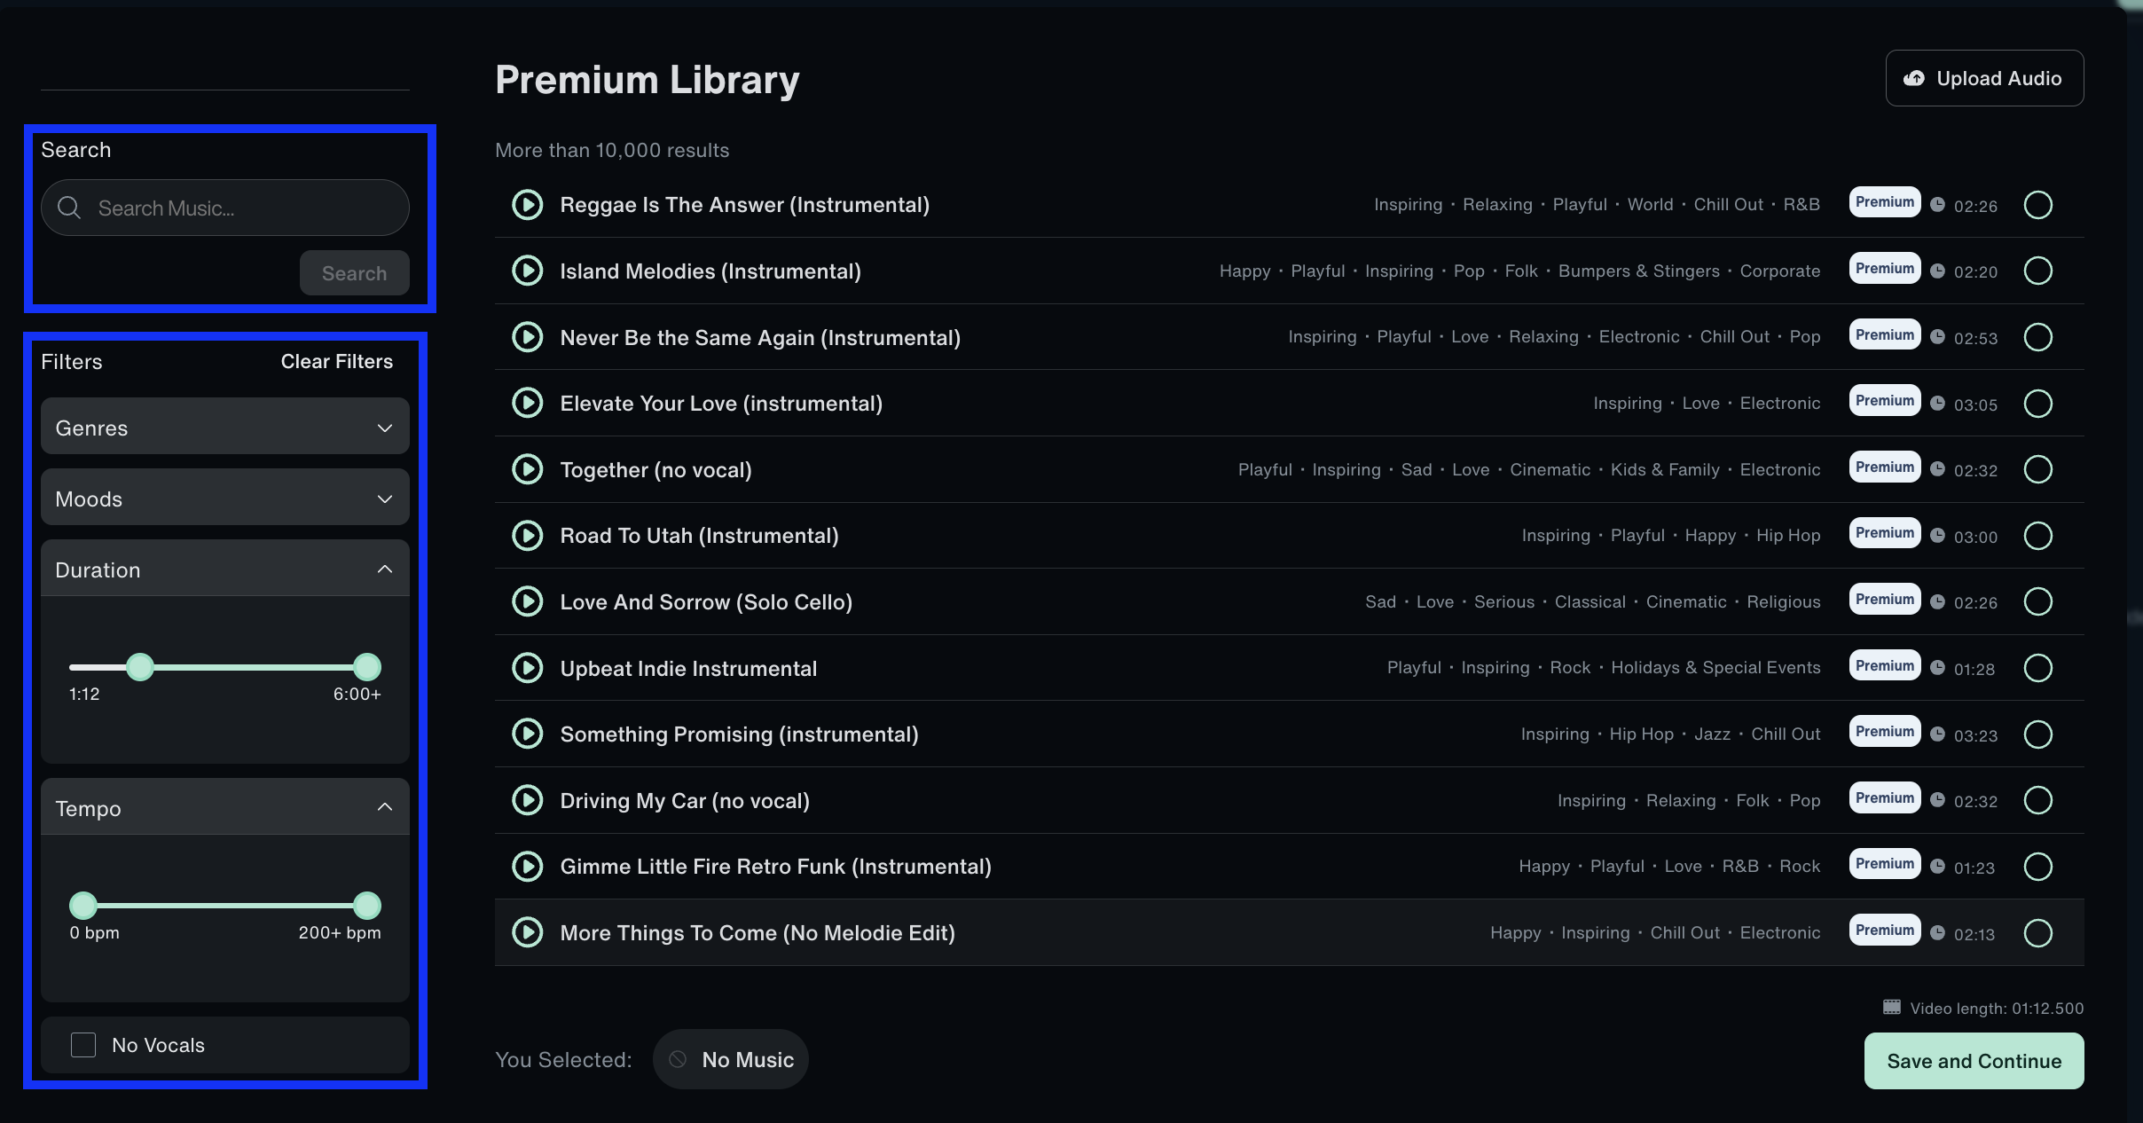Click the Upload Audio button

tap(1983, 78)
